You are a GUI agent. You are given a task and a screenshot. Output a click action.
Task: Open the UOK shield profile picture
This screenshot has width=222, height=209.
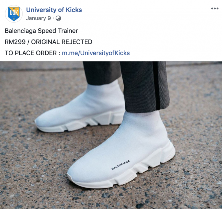[14, 14]
